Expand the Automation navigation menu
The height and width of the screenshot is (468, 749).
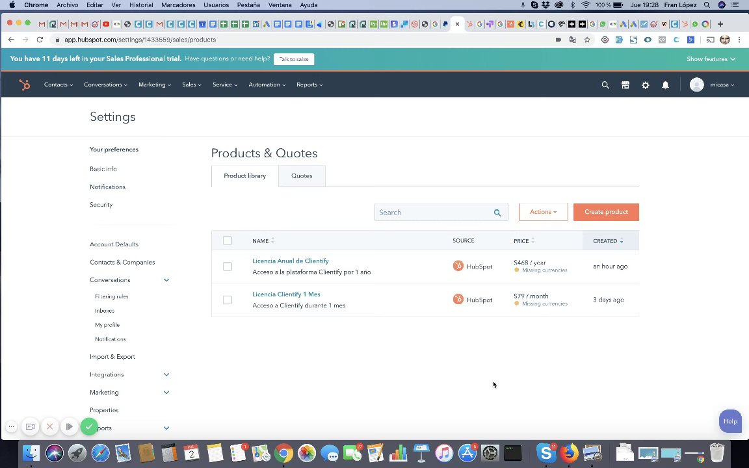tap(267, 84)
